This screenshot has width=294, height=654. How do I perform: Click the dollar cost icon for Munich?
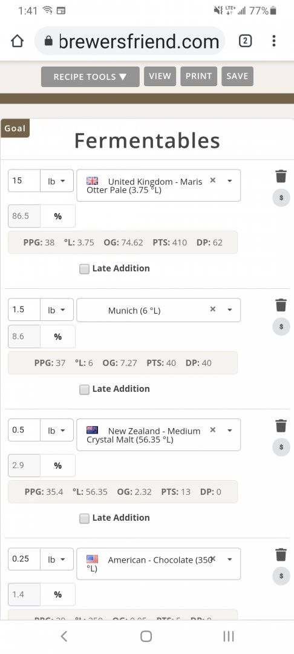point(281,326)
